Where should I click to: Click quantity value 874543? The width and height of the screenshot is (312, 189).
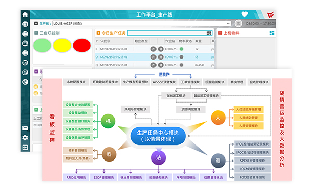click(200, 65)
